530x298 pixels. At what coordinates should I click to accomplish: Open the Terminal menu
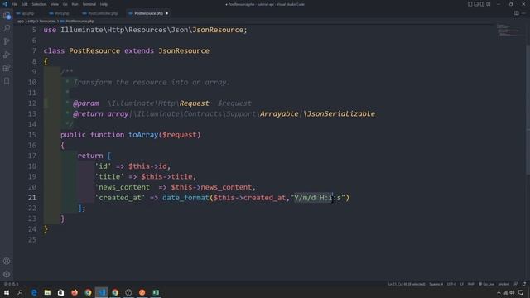(89, 4)
